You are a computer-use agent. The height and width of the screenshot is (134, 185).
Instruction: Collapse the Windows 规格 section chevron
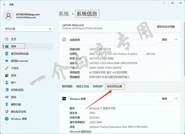coord(176,99)
